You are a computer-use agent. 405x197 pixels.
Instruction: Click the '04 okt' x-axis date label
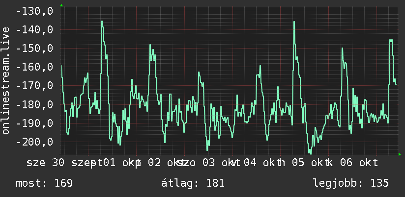(262, 163)
